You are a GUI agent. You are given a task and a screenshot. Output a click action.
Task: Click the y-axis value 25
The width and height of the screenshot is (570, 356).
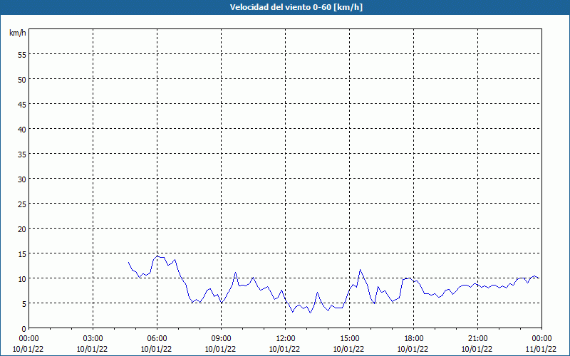pyautogui.click(x=22, y=204)
